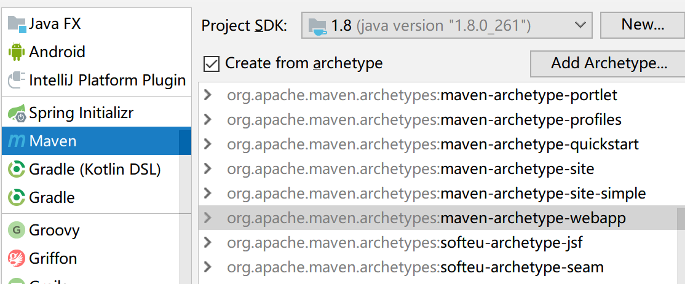Click the Java FX folder icon
This screenshot has height=284, width=685.
click(17, 24)
